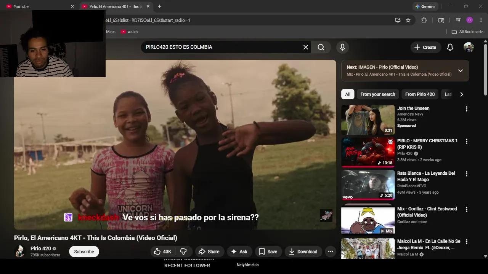Open the Maps bookmark
The width and height of the screenshot is (488, 274).
[x=111, y=32]
